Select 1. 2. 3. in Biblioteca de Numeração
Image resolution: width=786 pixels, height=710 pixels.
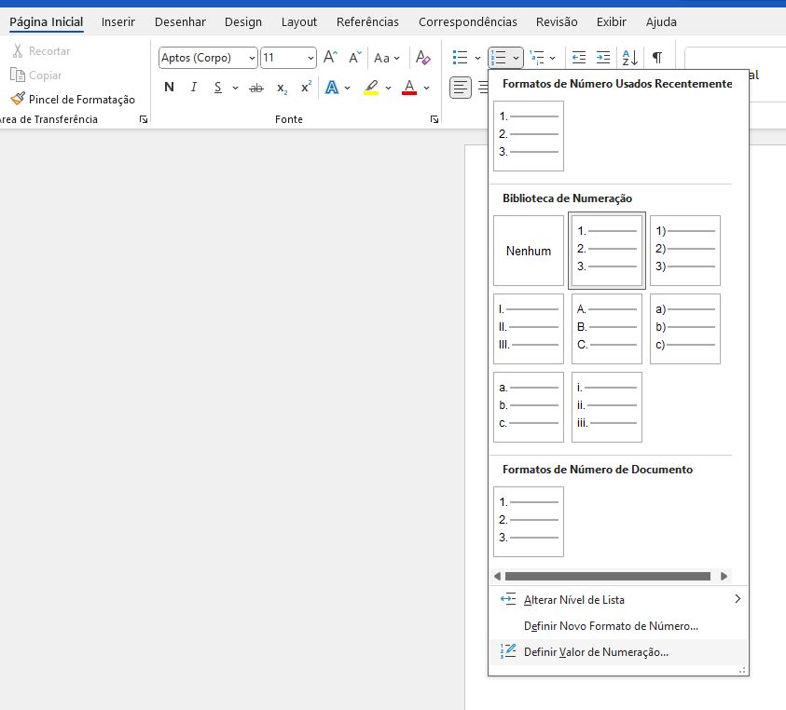[x=607, y=251]
